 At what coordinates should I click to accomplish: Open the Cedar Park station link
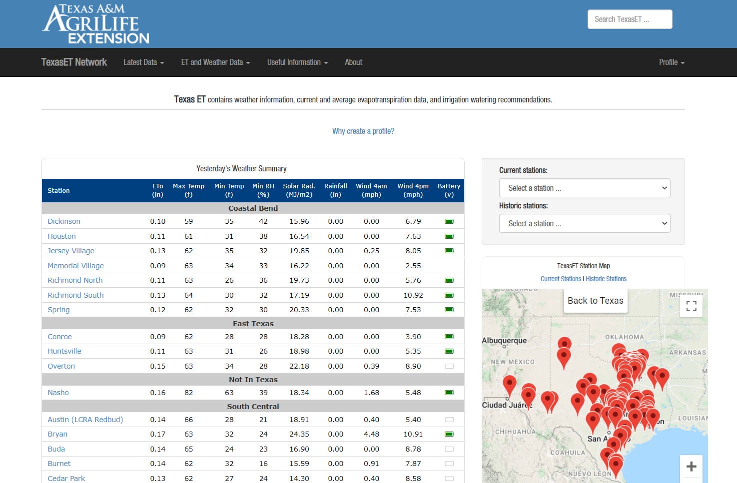point(66,479)
